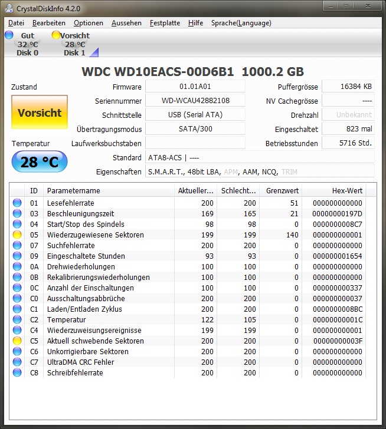Viewport: 386px width, 429px height.
Task: Click status circle of Laden/Entladen Zyklus row
Action: pos(17,309)
